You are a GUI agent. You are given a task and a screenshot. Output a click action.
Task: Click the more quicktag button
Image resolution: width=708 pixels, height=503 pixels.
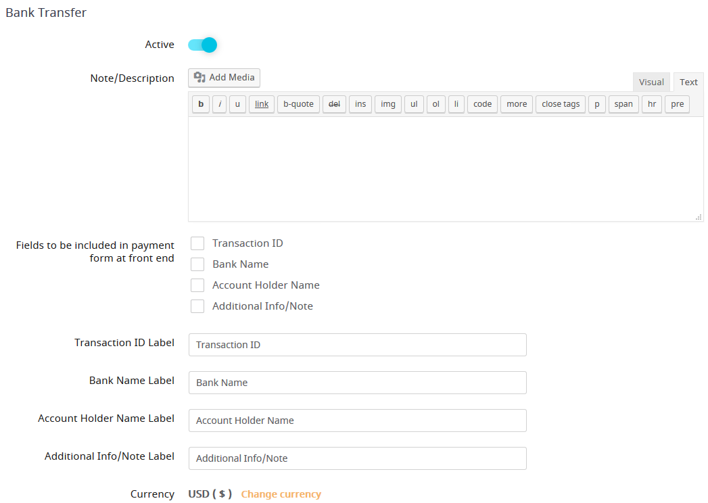pos(517,104)
